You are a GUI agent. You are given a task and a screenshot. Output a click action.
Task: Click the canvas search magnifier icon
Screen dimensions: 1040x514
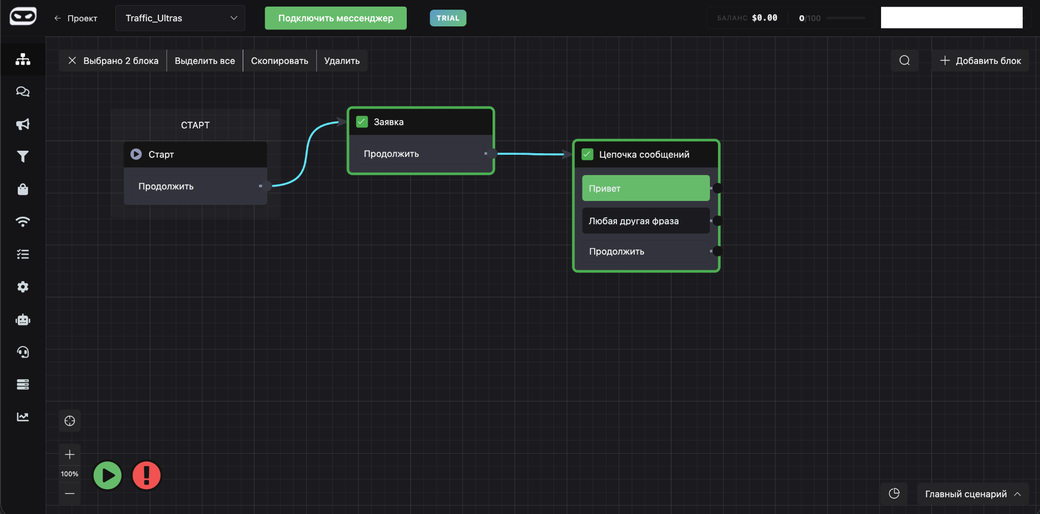[904, 60]
